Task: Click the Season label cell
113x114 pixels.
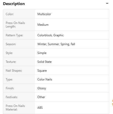Action: coord(19,44)
